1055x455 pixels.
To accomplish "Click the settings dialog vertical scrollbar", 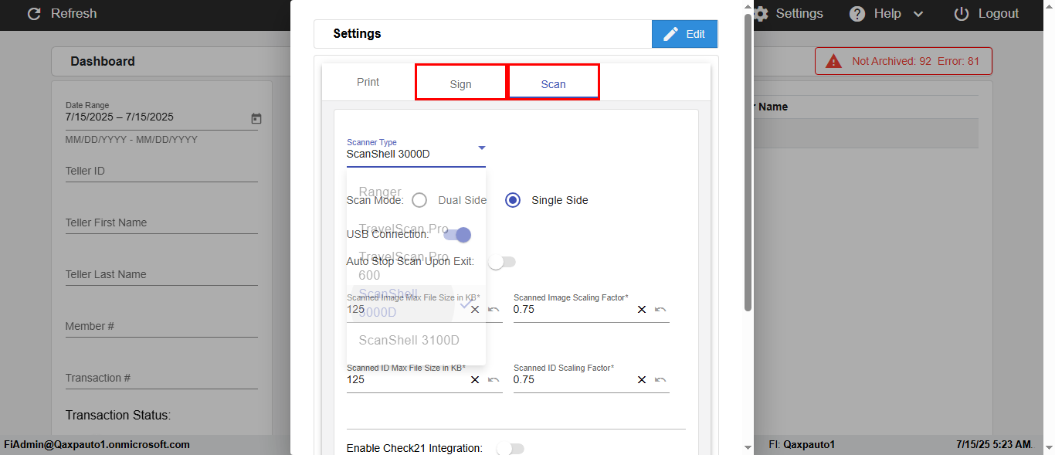I will coord(748,162).
